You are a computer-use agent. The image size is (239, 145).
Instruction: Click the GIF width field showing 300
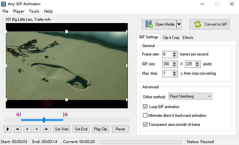click(x=167, y=64)
